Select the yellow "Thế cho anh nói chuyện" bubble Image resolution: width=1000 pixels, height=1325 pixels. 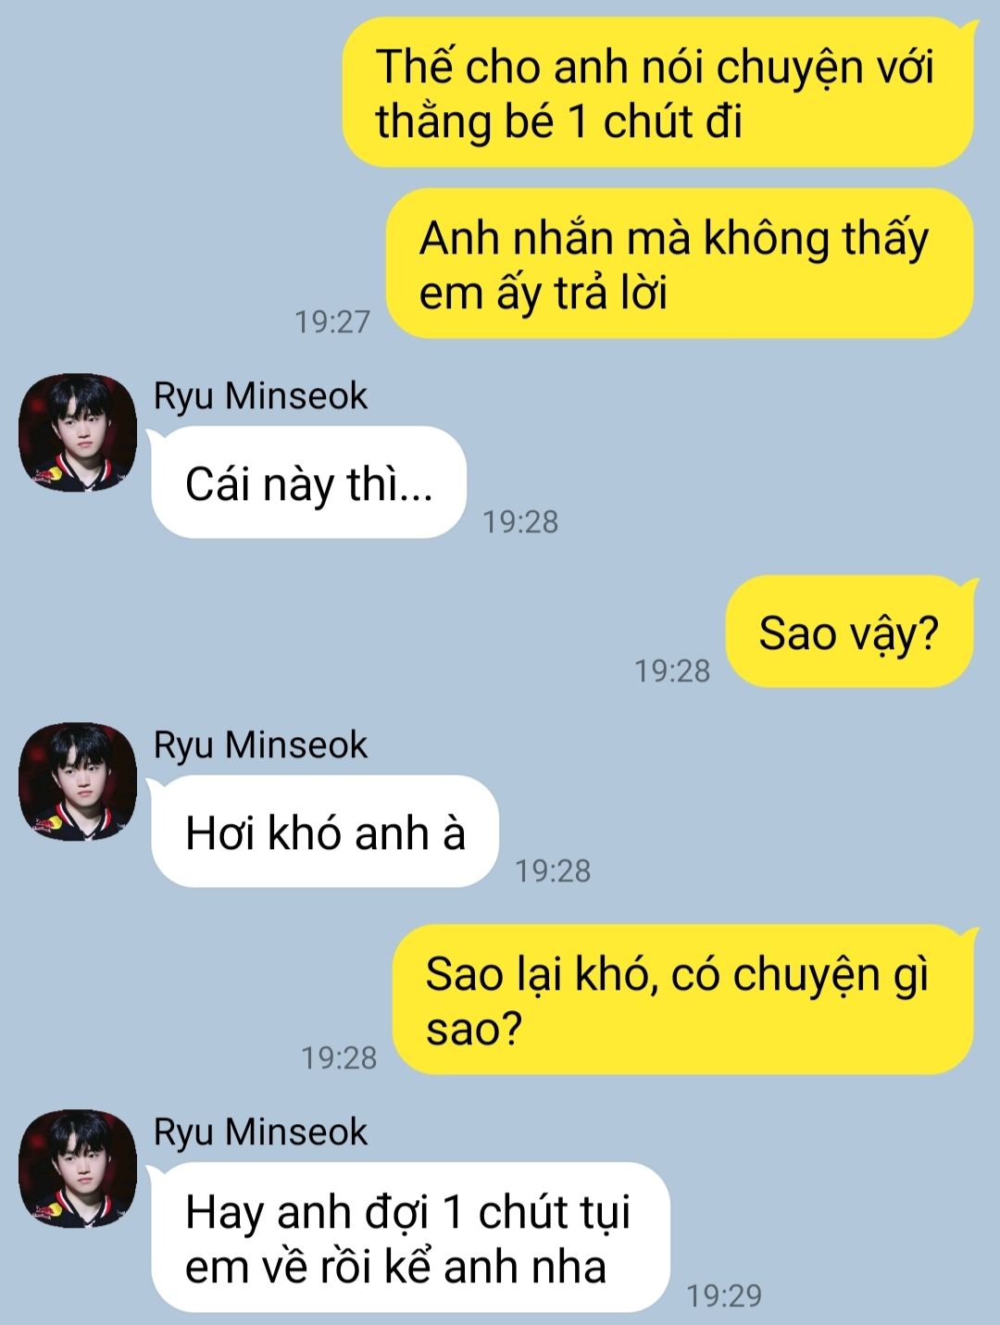[x=658, y=93]
